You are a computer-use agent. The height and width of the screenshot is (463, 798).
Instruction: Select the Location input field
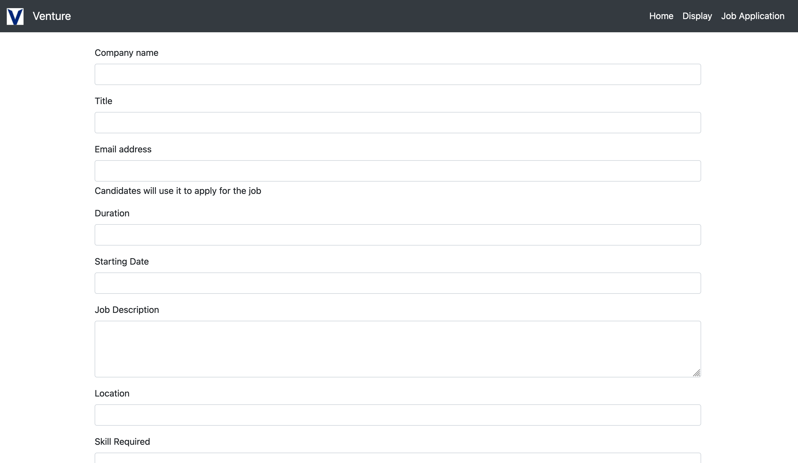click(397, 415)
